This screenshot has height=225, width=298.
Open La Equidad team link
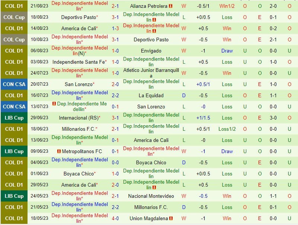click(x=151, y=96)
